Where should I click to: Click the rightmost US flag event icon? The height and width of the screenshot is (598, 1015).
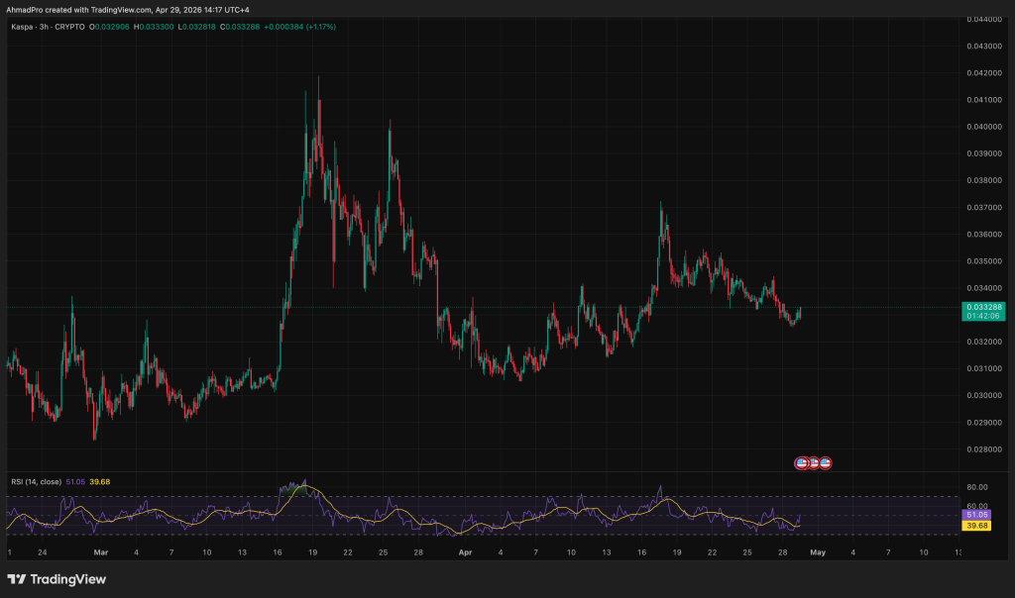coord(824,462)
